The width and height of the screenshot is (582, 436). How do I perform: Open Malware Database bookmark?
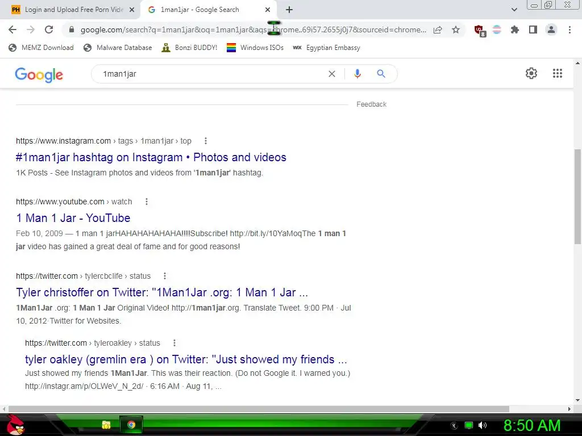pos(118,48)
